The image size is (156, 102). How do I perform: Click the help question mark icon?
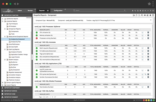pos(150,11)
